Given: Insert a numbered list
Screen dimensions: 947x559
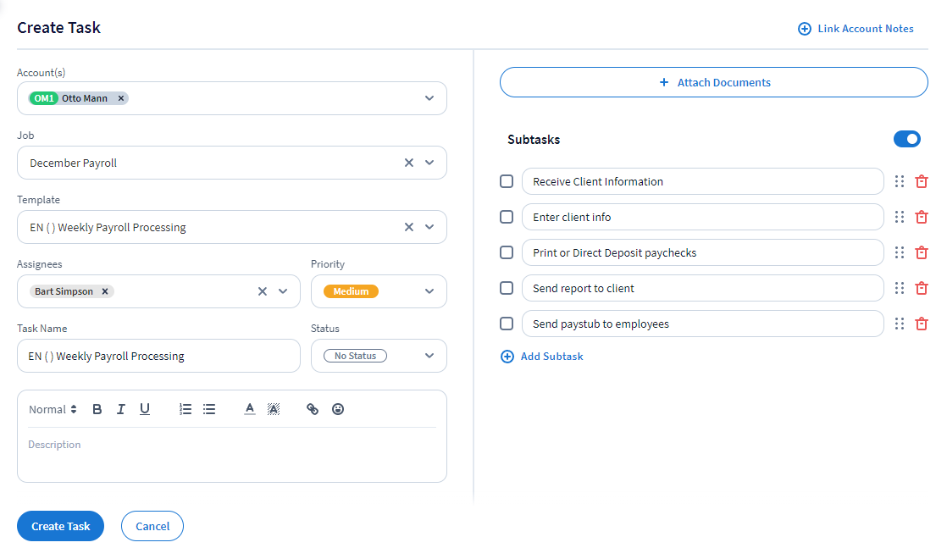Looking at the screenshot, I should click(186, 409).
